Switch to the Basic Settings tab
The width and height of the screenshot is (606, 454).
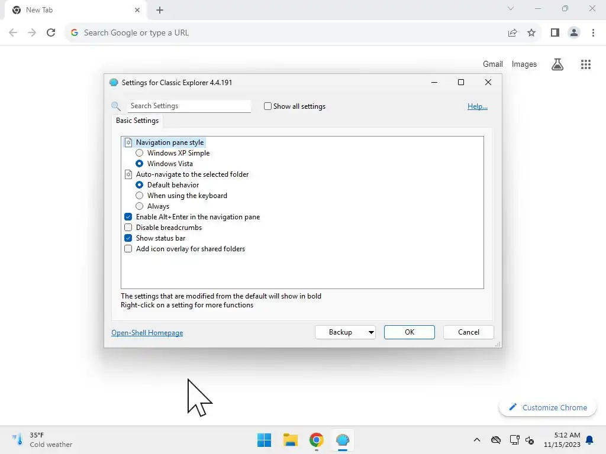click(137, 121)
